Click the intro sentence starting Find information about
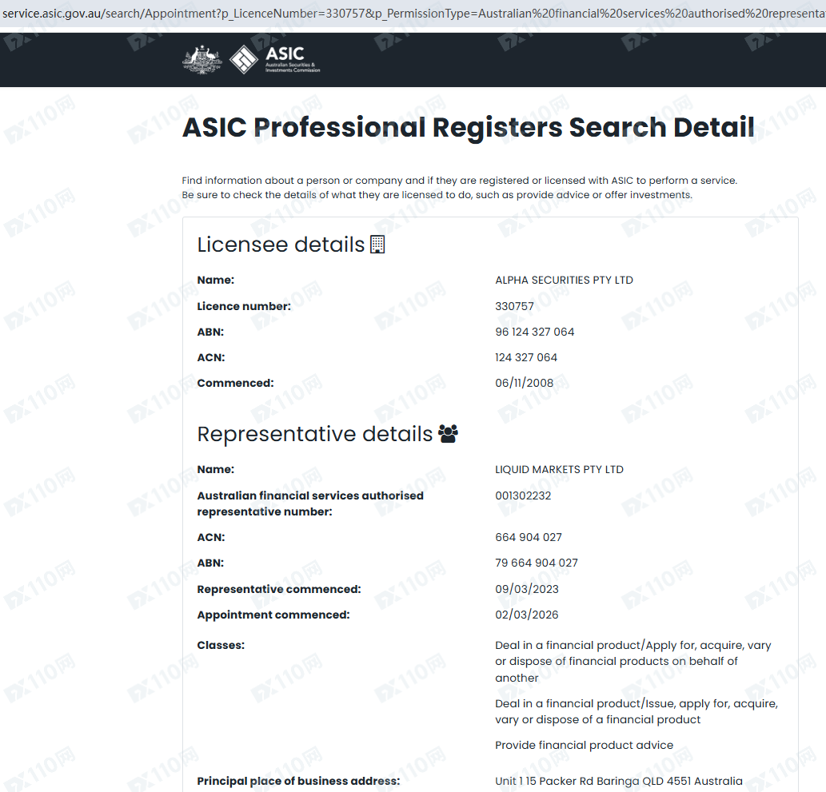The height and width of the screenshot is (792, 826). (459, 180)
